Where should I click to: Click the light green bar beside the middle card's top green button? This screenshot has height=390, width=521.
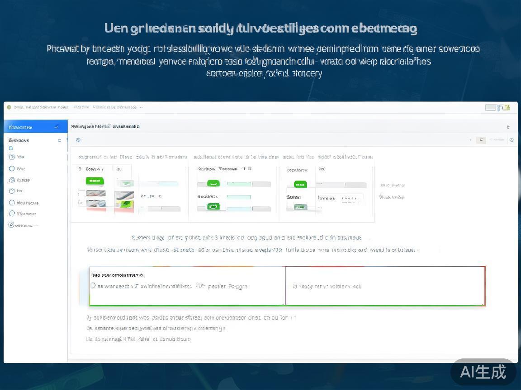tap(238, 184)
